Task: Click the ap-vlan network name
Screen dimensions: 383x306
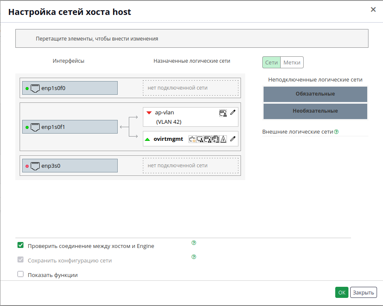Action: pyautogui.click(x=164, y=112)
